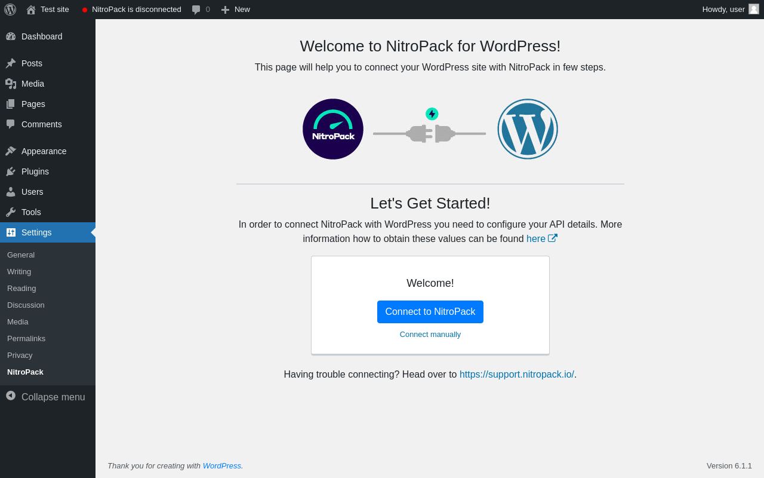The height and width of the screenshot is (478, 764).
Task: Click the plus icon next to New
Action: (225, 10)
